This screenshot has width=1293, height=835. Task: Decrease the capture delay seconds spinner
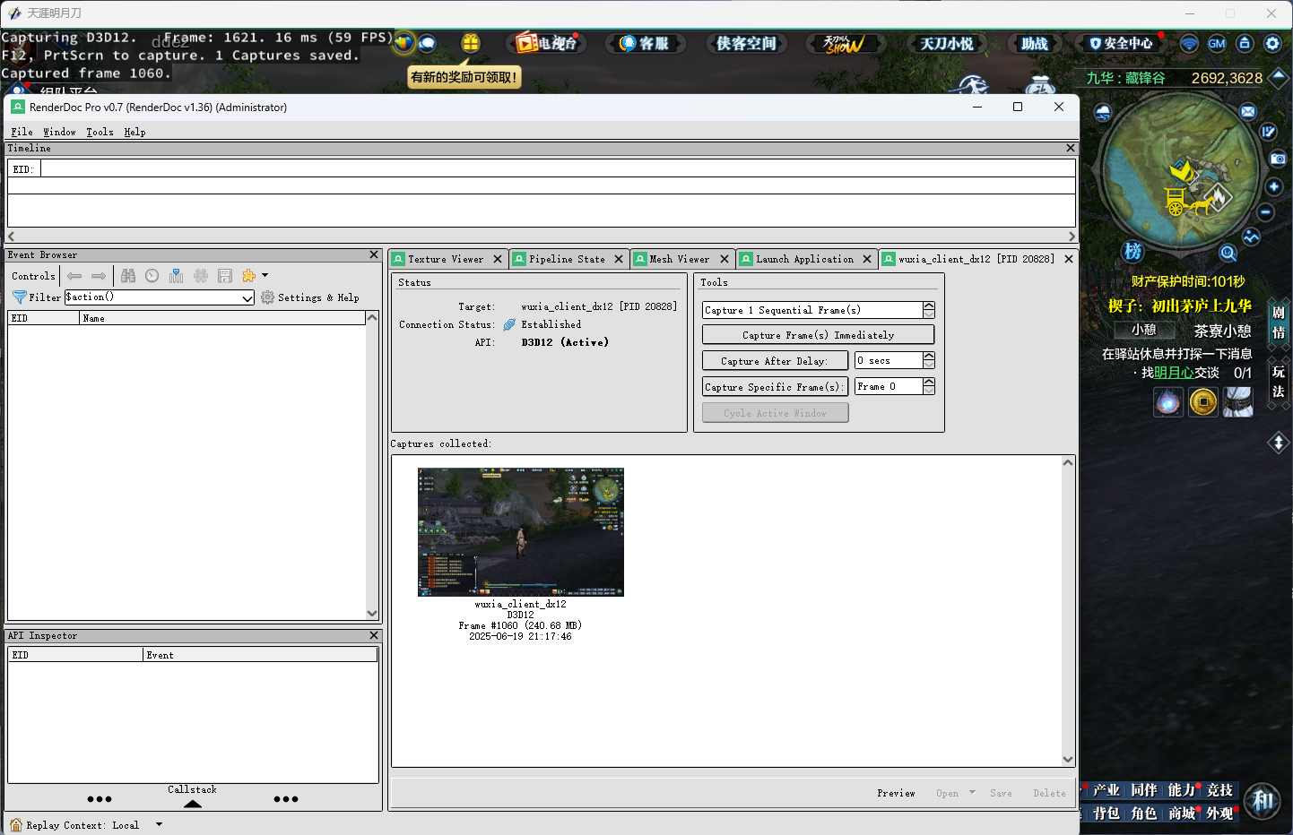(929, 365)
